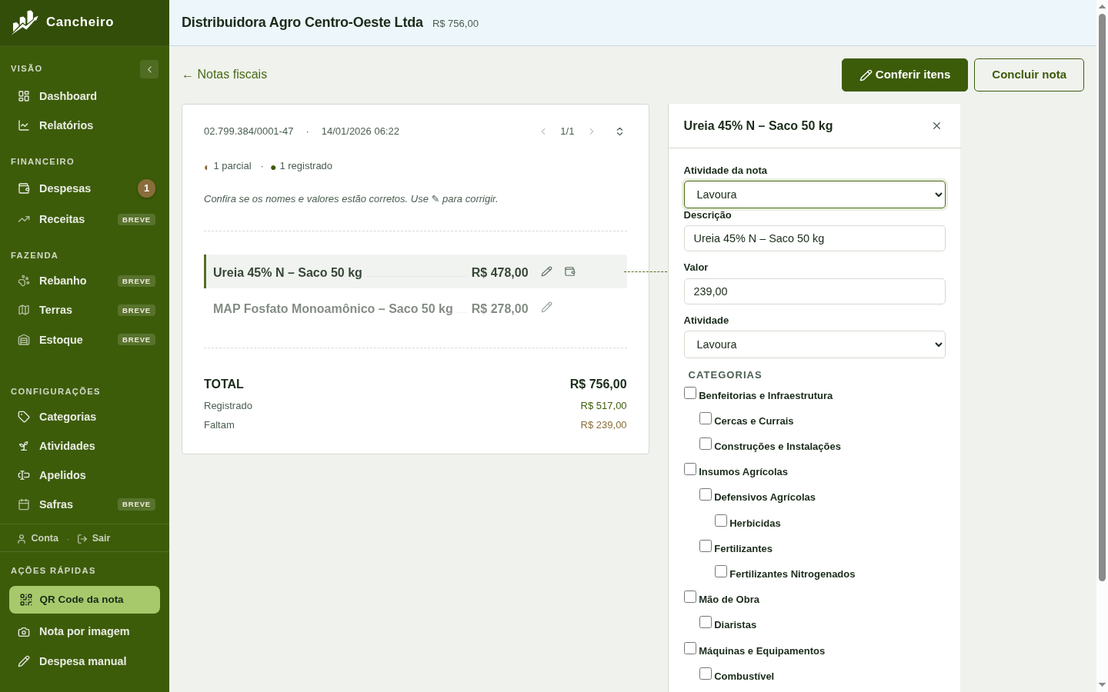The width and height of the screenshot is (1108, 692).
Task: Click the Concluir nota button
Action: point(1029,75)
